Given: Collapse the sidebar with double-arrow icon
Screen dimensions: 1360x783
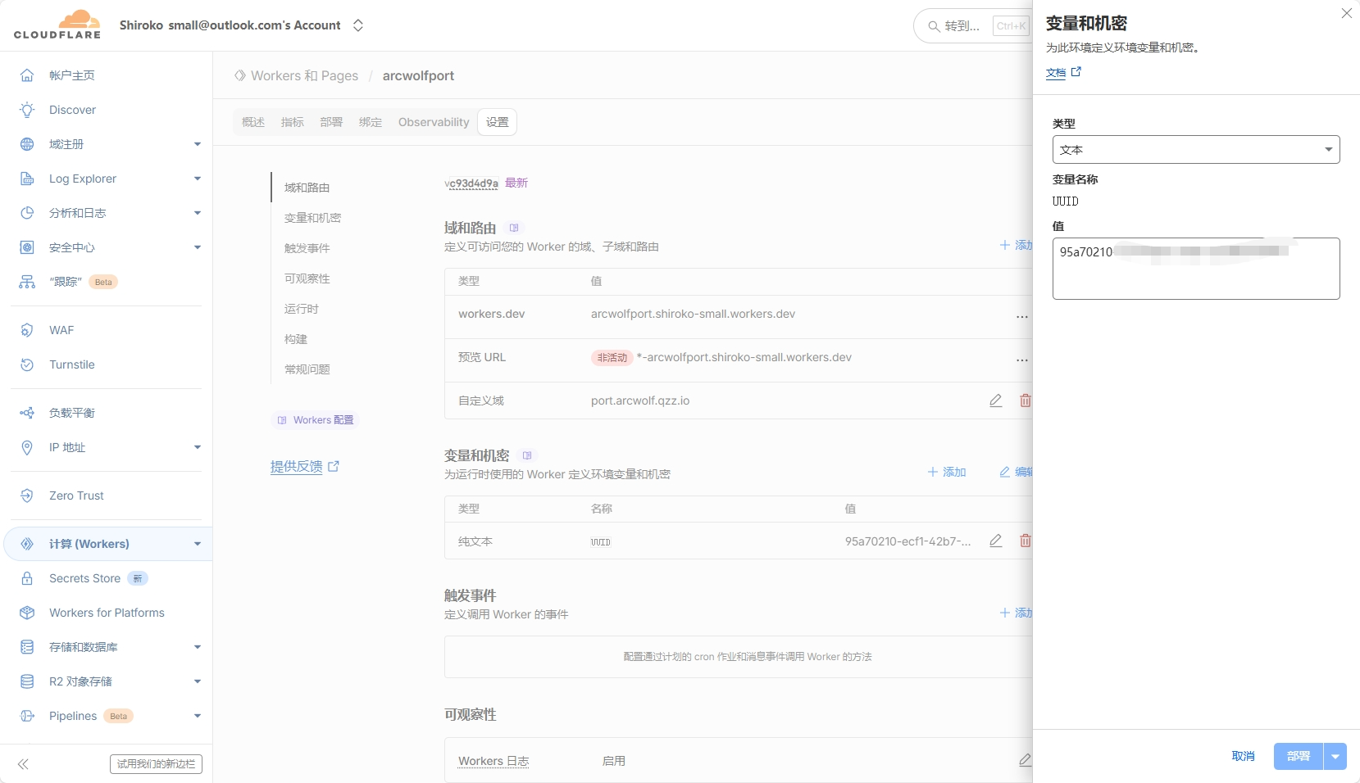Looking at the screenshot, I should pyautogui.click(x=23, y=764).
